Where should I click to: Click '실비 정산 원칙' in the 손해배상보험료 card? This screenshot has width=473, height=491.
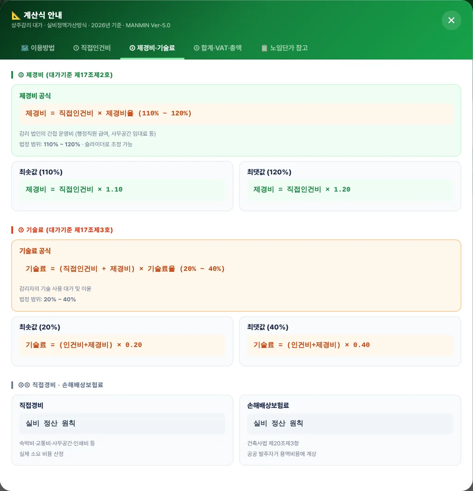[x=278, y=423]
